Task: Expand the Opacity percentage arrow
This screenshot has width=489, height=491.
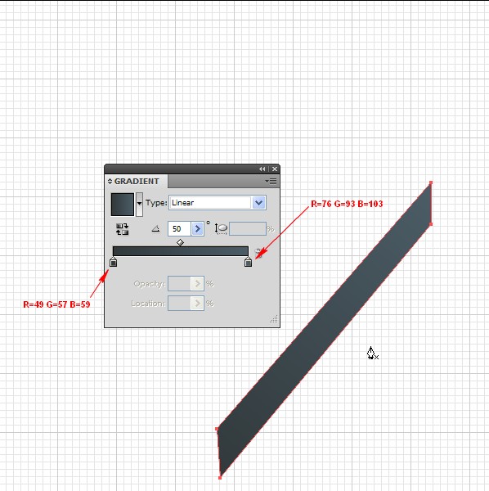Action: (x=197, y=284)
